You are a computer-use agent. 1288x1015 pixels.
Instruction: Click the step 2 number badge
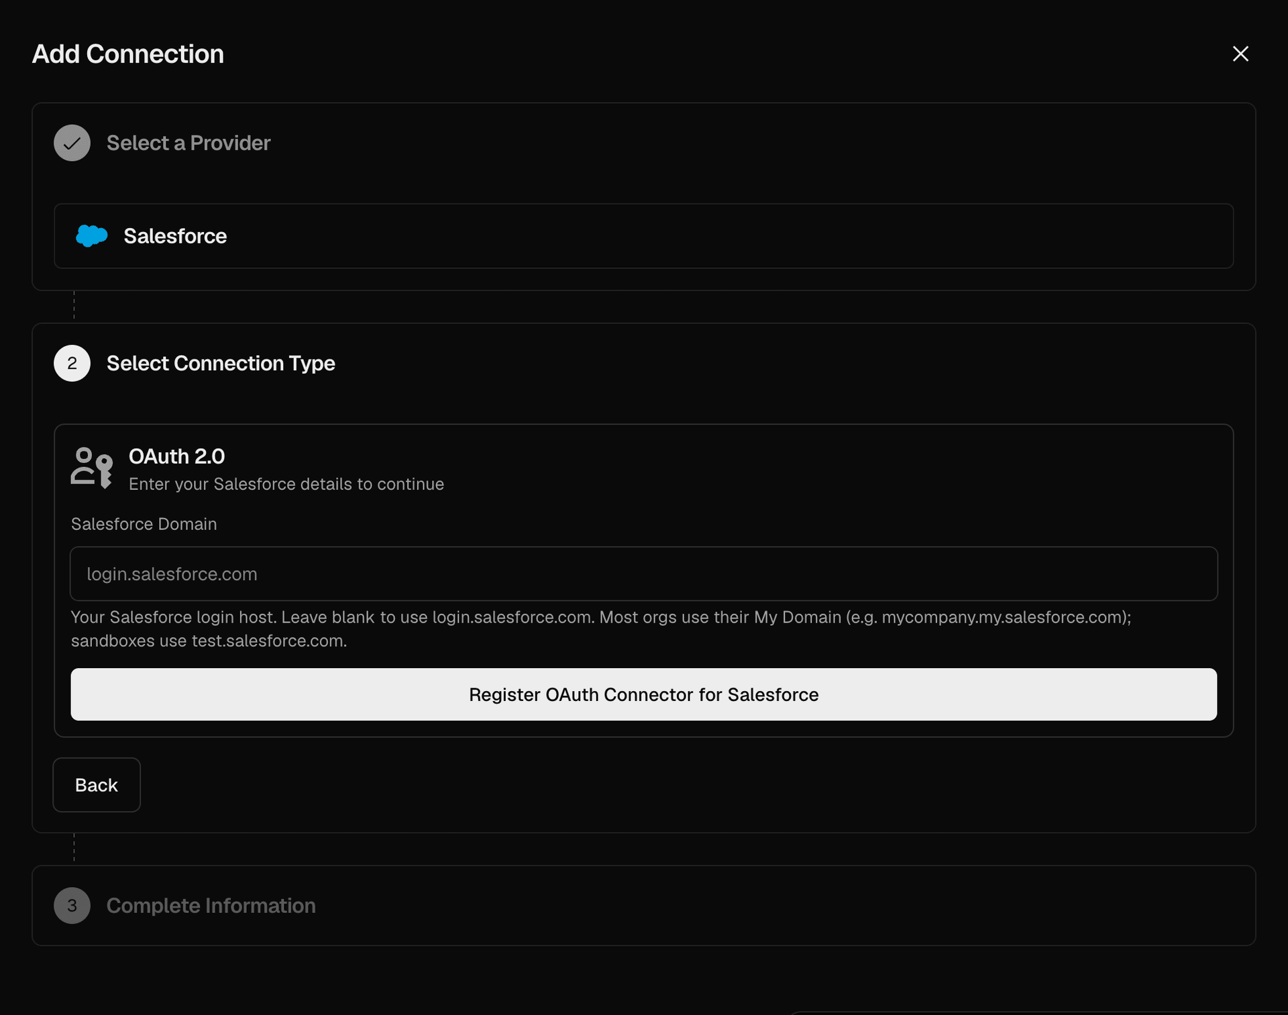72,364
